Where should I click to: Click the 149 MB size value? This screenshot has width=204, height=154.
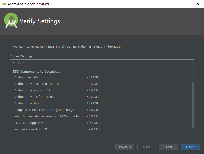coord(92,103)
